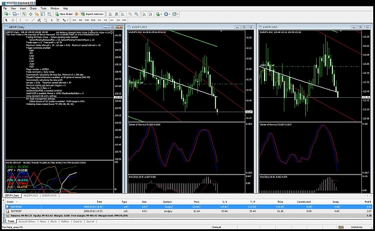375x231 pixels.
Task: Open the Experts terminal tab
Action: pyautogui.click(x=77, y=221)
